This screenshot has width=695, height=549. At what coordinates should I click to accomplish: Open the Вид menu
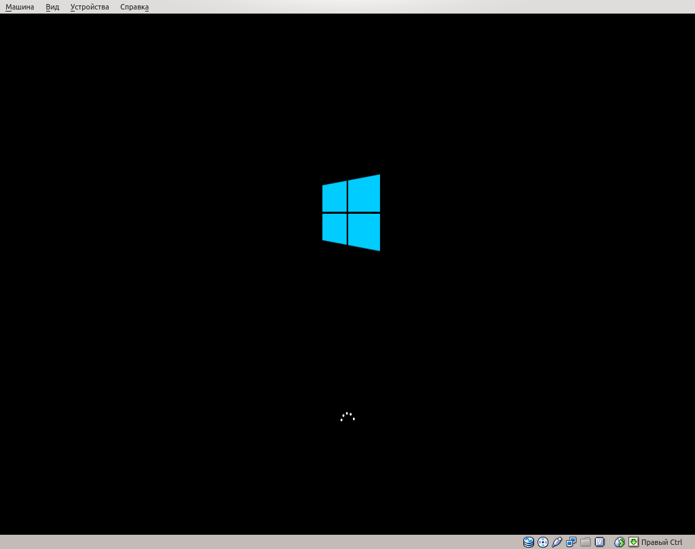[52, 7]
